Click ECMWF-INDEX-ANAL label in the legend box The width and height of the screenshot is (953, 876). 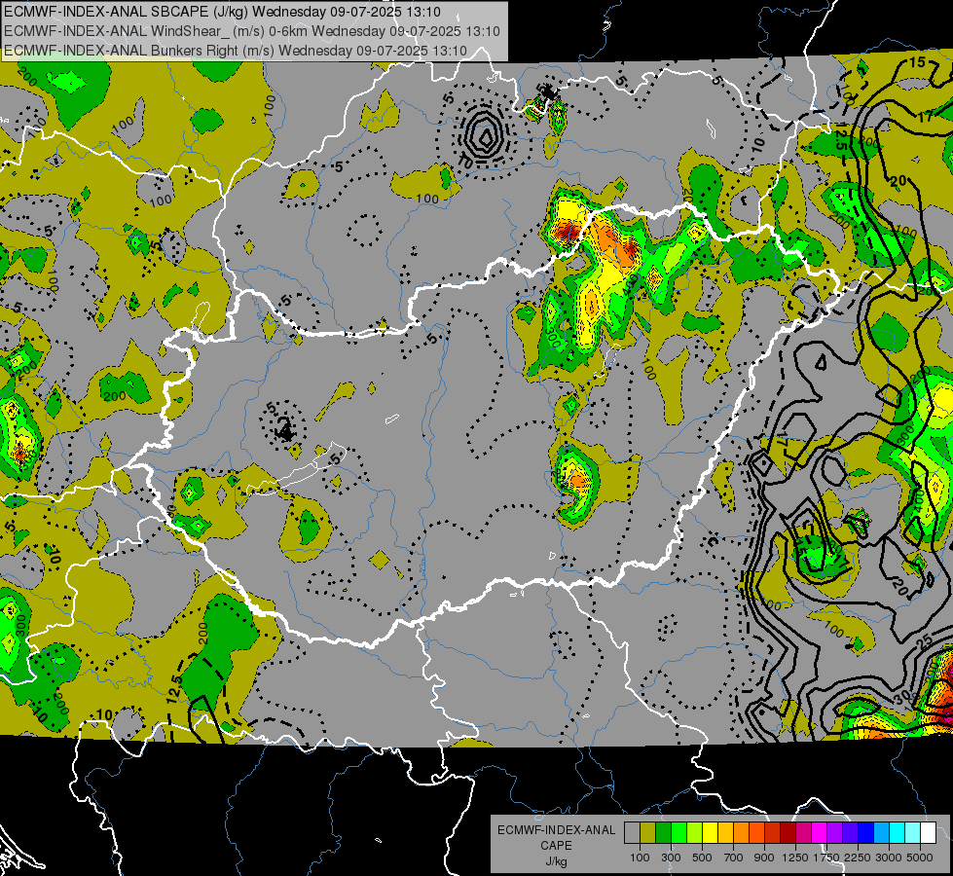point(557,830)
